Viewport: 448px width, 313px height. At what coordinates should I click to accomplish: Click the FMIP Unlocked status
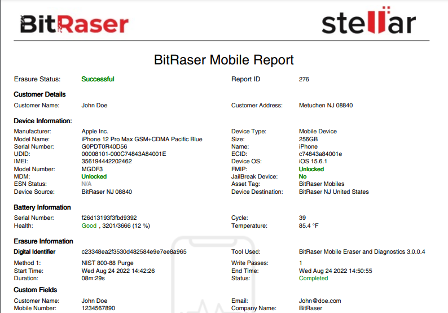311,169
